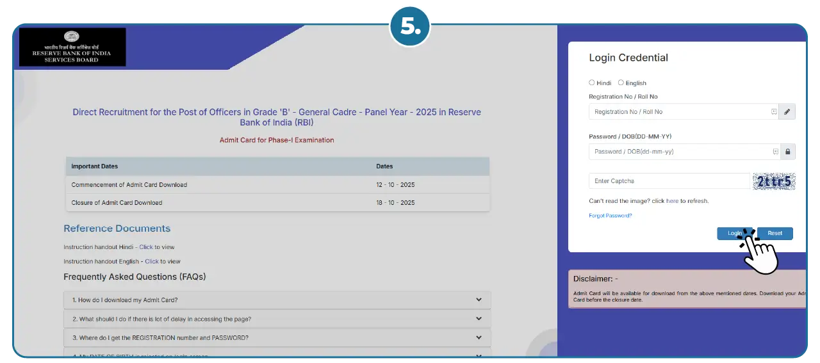Open Hindi instruction handout via Click link

coord(146,247)
